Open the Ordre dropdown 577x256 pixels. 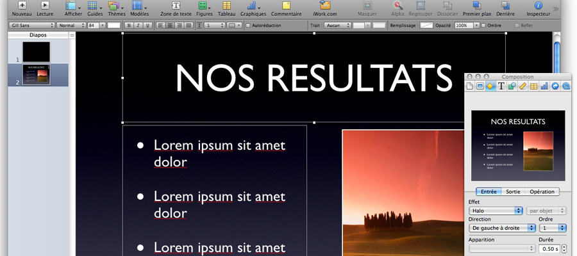(x=553, y=228)
